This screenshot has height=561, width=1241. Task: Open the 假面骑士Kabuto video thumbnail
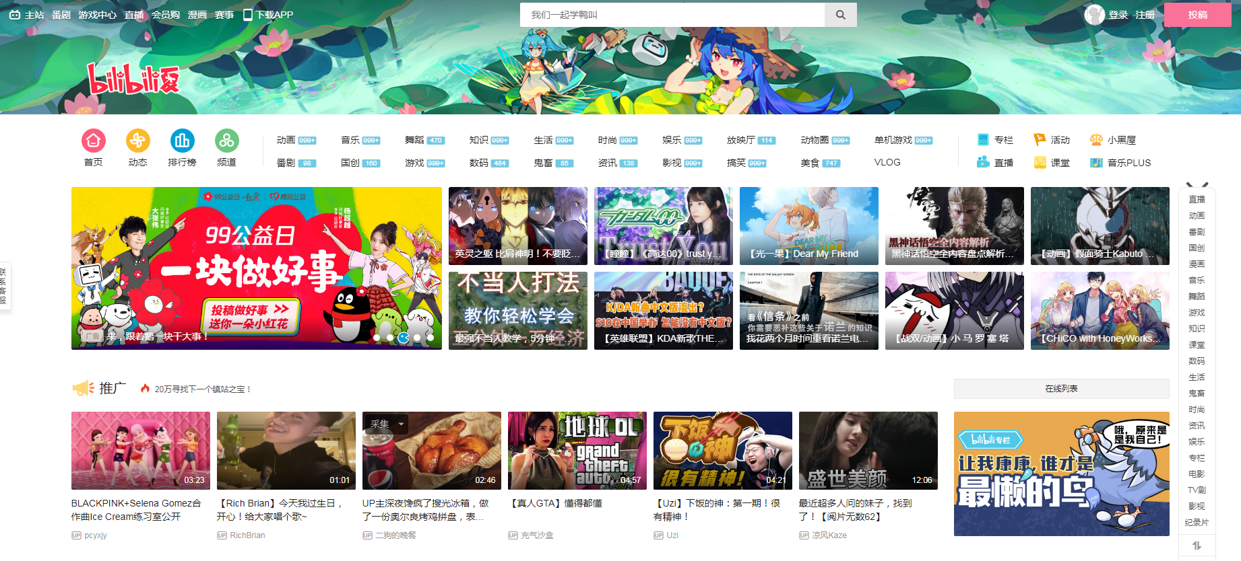click(x=1100, y=226)
